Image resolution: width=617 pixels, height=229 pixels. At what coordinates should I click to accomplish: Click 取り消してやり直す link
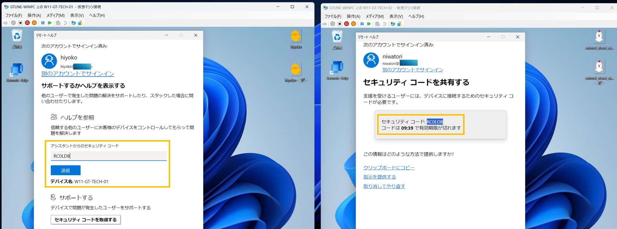coord(384,187)
